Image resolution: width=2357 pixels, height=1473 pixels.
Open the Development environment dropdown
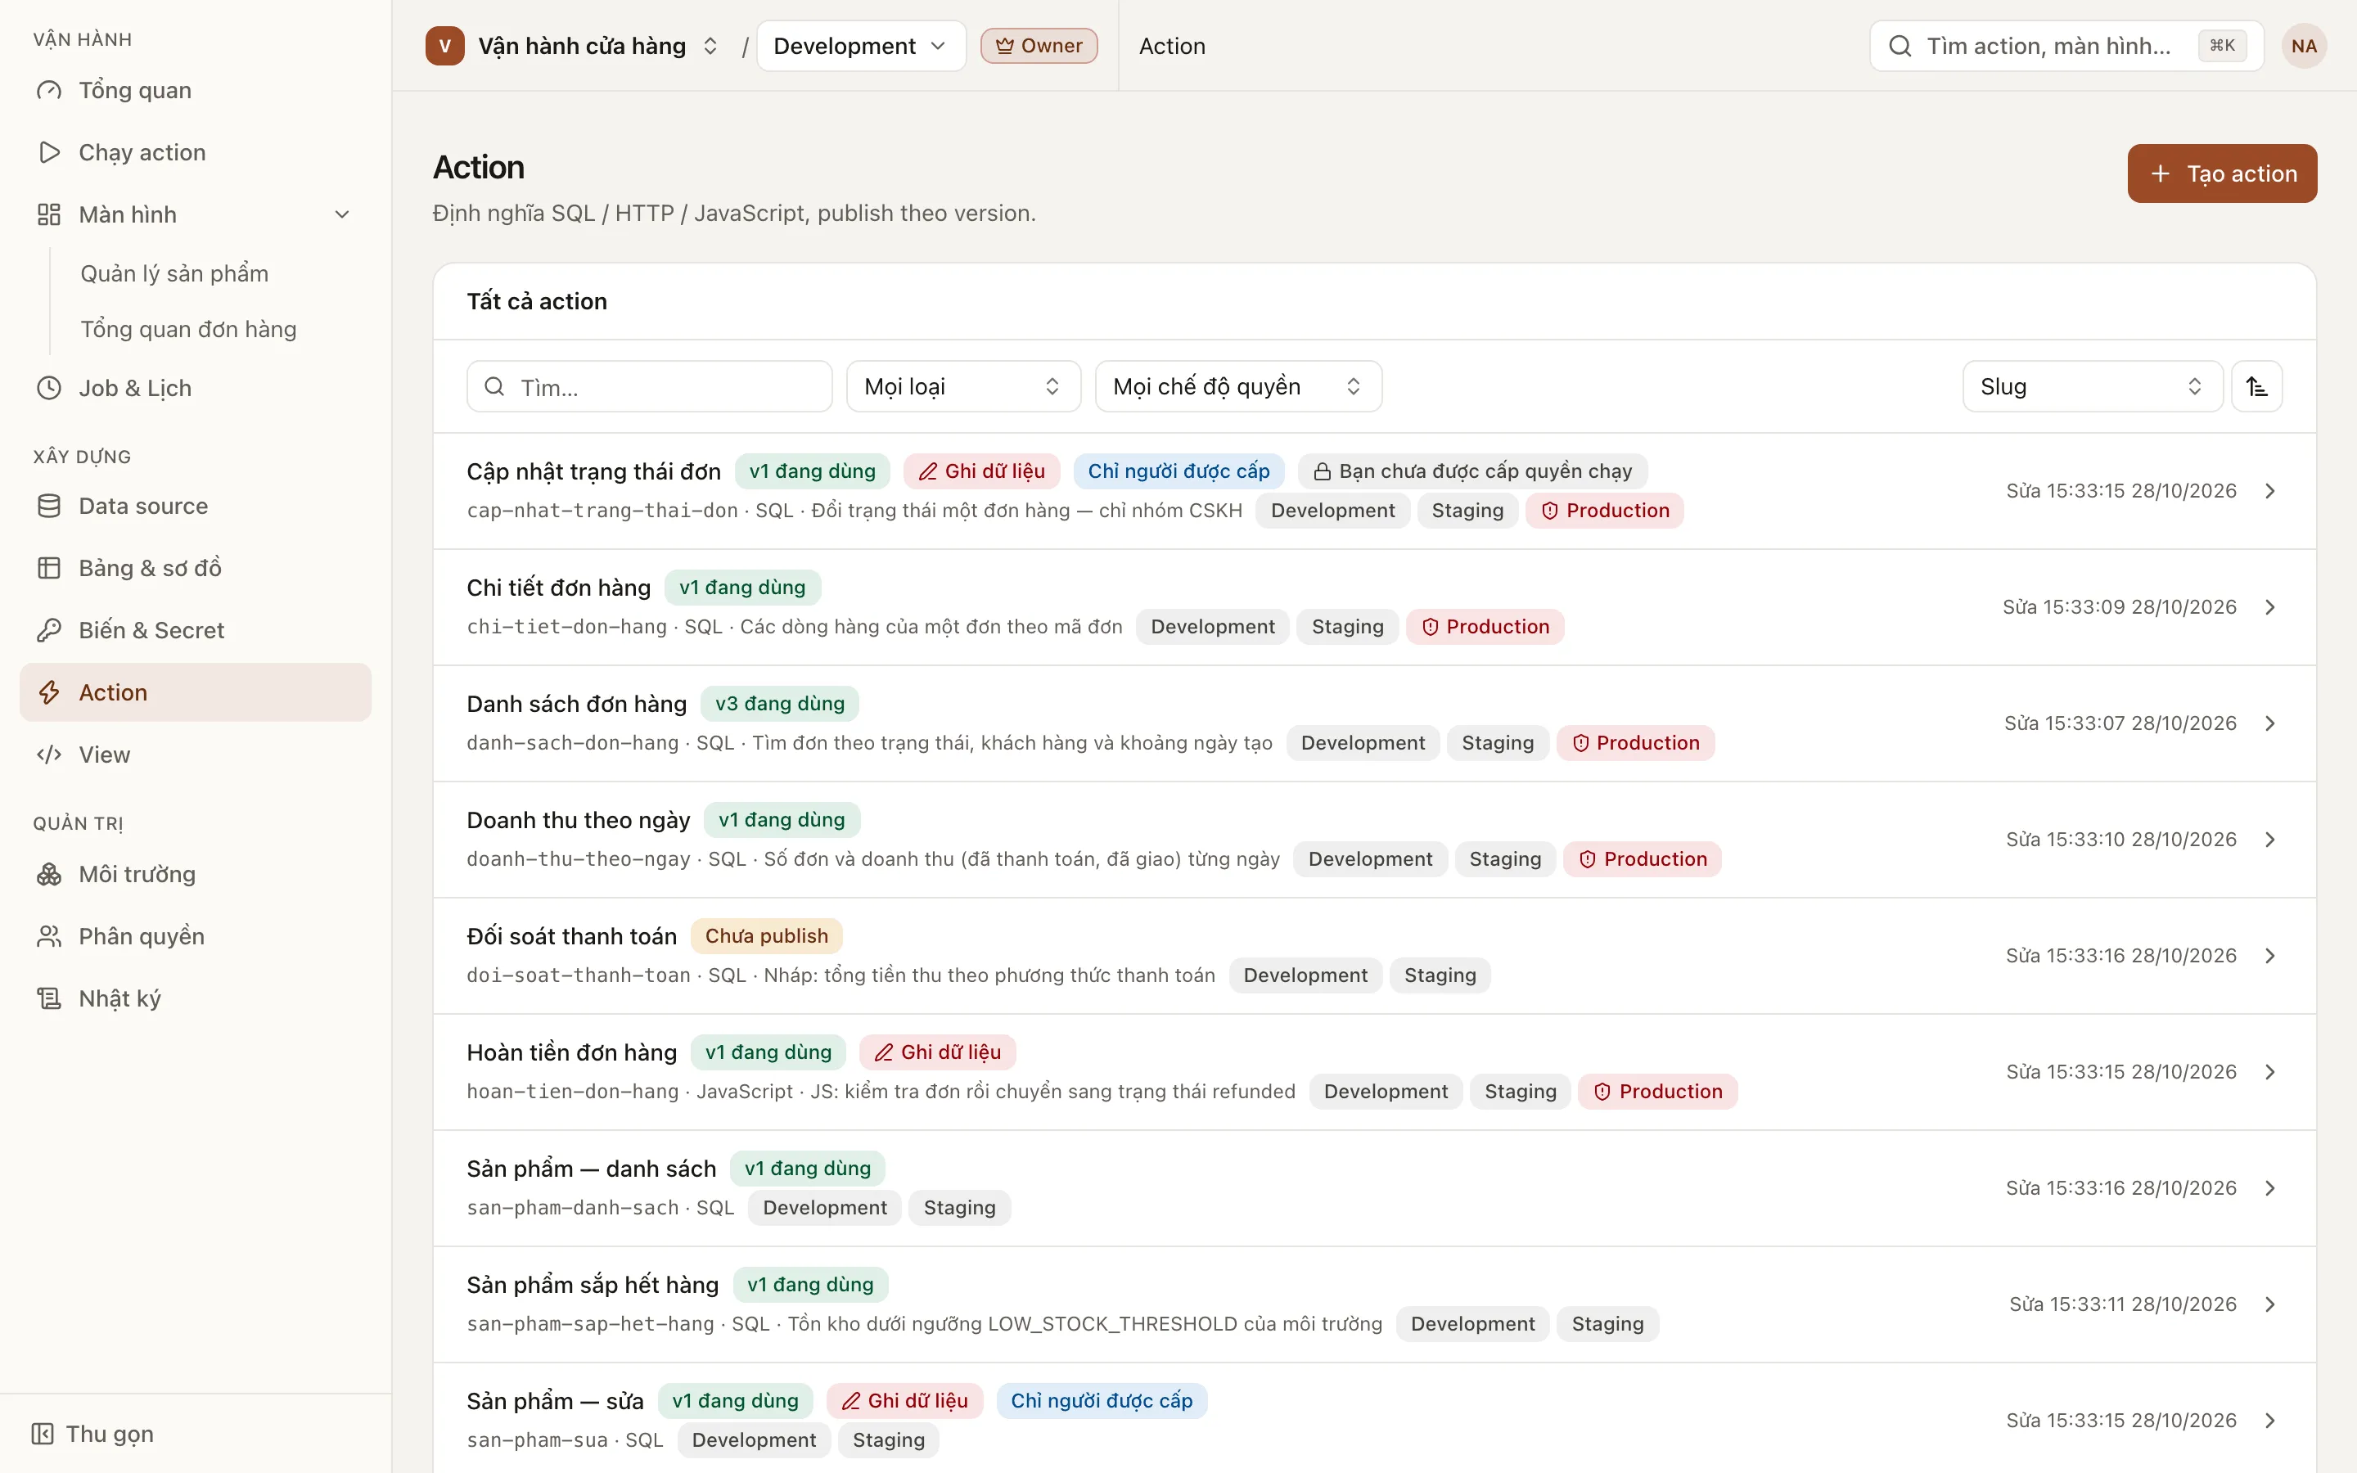click(861, 46)
